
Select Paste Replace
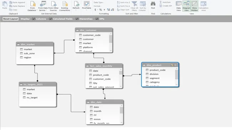click(x=17, y=6)
